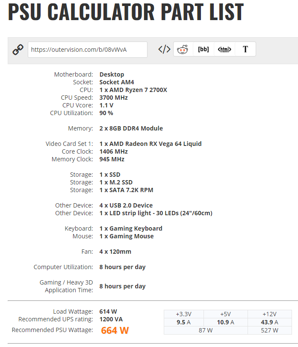Viewport: 298px width, 347px height.
Task: Click the Gaming / Heavy 3D time value
Action: [122, 286]
